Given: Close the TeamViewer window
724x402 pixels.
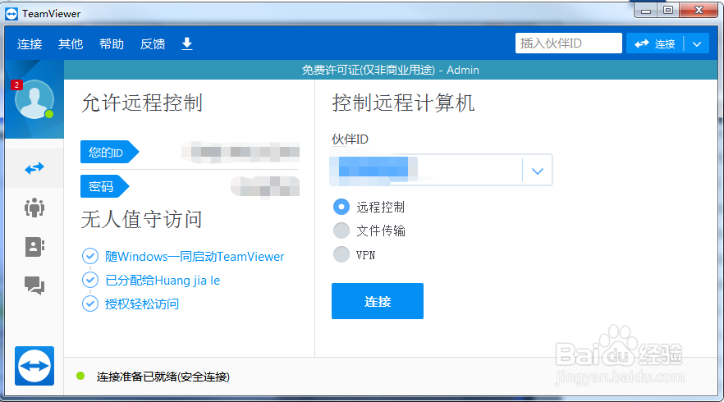Looking at the screenshot, I should click(x=699, y=10).
